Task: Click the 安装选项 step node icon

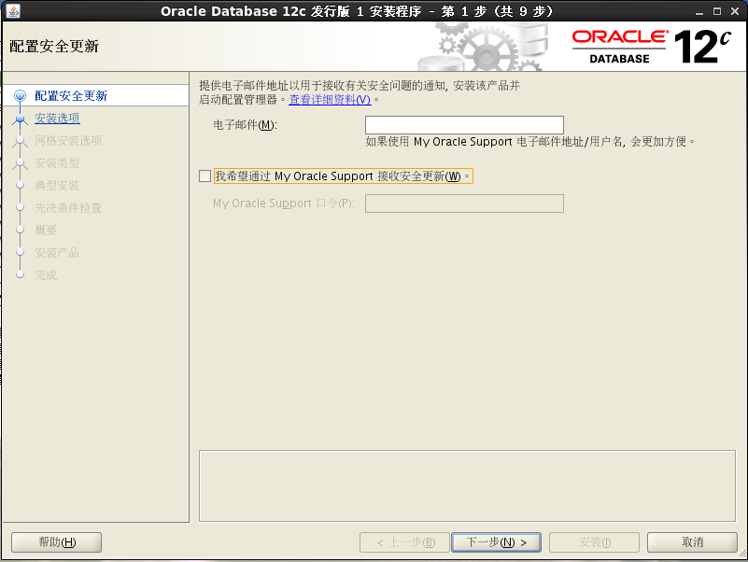Action: pos(20,119)
